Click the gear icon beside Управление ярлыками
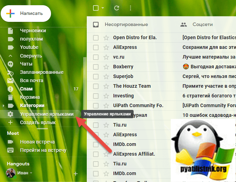 (x=10, y=114)
